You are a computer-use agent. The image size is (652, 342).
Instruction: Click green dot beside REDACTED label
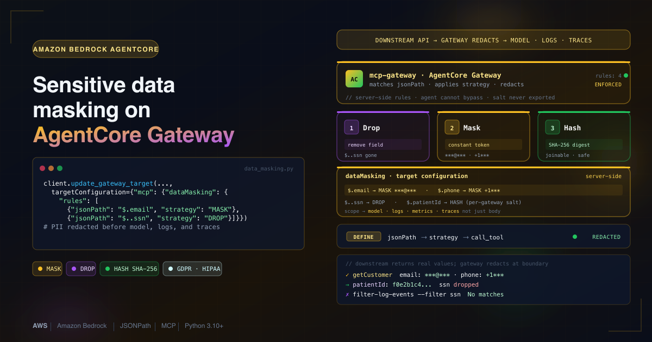click(575, 237)
